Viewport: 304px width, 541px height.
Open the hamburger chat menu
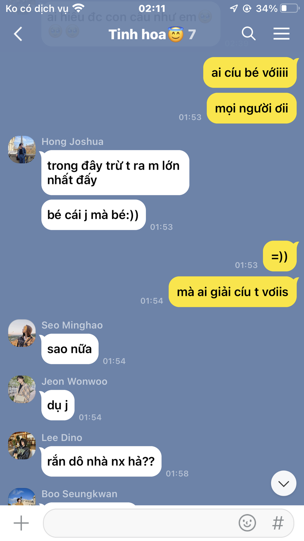click(x=281, y=34)
